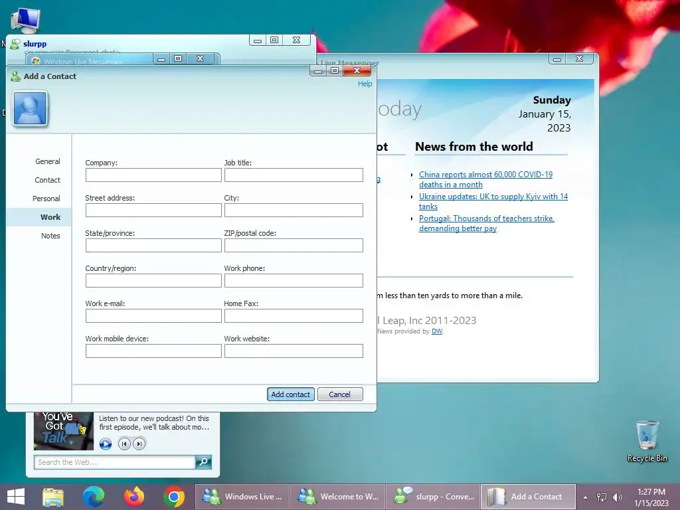
Task: Minimize the Today window behind
Action: [x=557, y=58]
